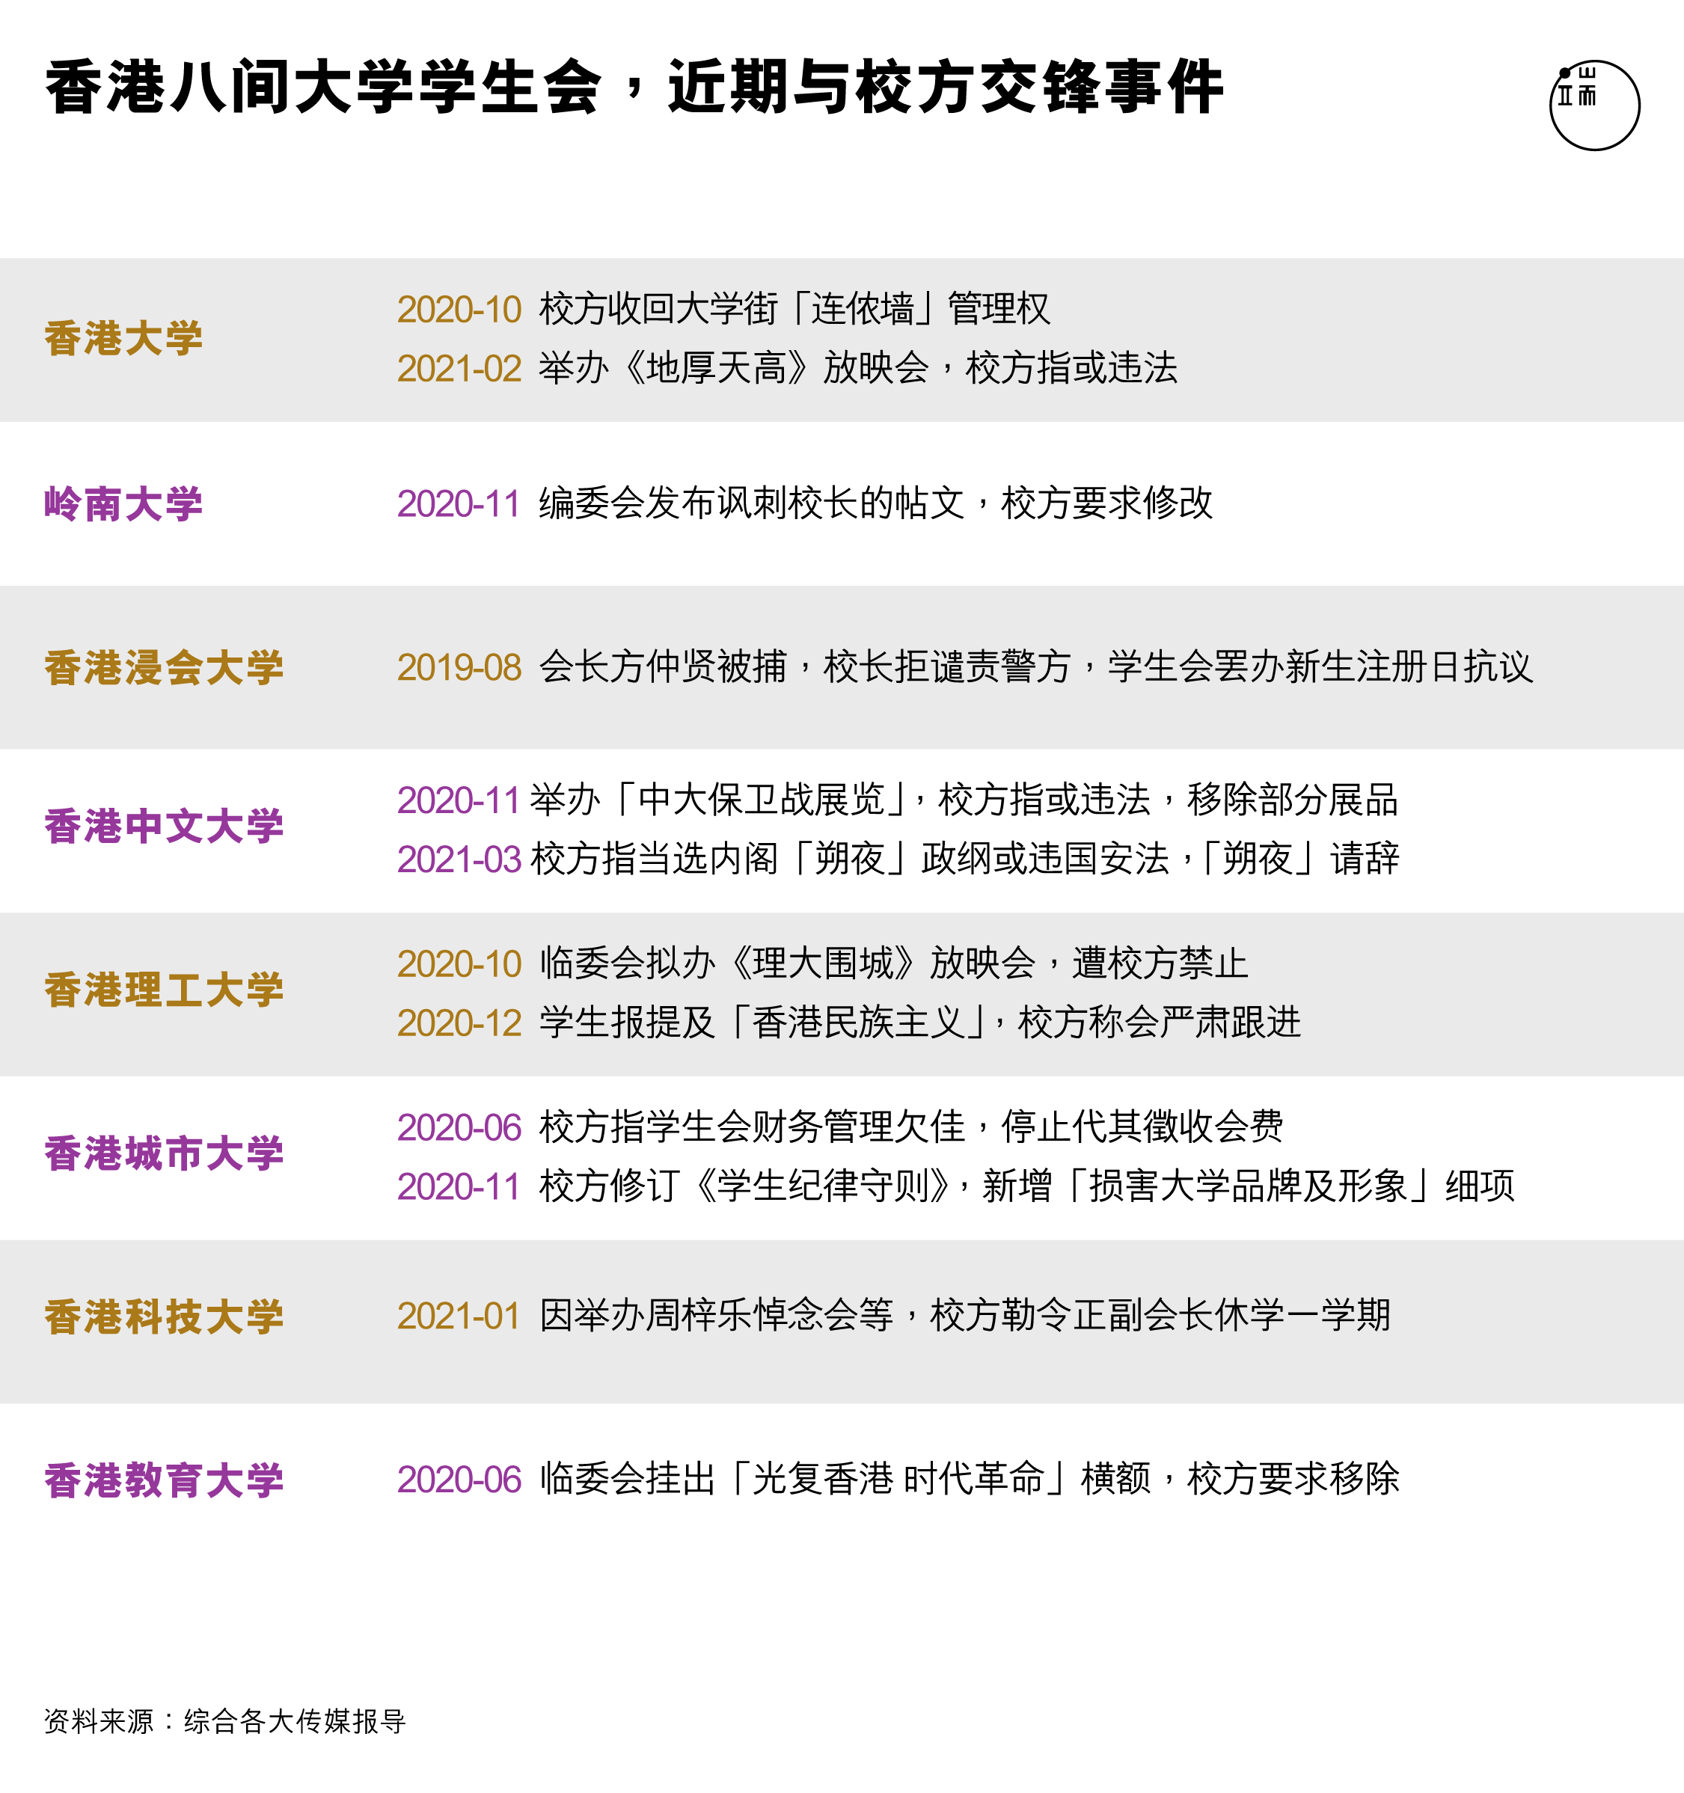Click the date 2020-12 in 理工大学 row
Screen dimensions: 1684x1793
coord(459,1024)
